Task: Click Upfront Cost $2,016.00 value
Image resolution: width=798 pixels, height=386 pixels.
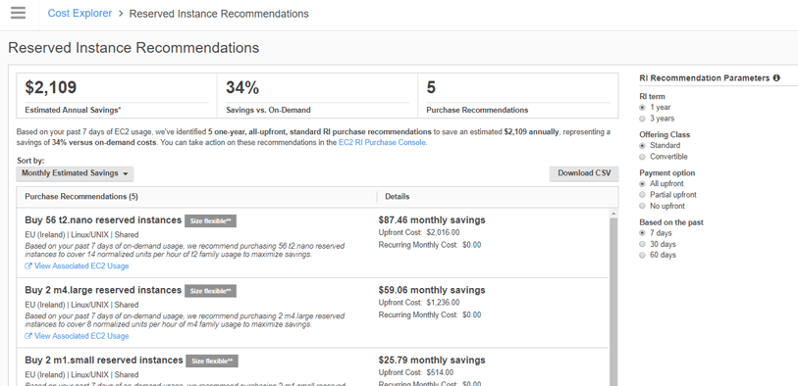Action: pos(444,232)
